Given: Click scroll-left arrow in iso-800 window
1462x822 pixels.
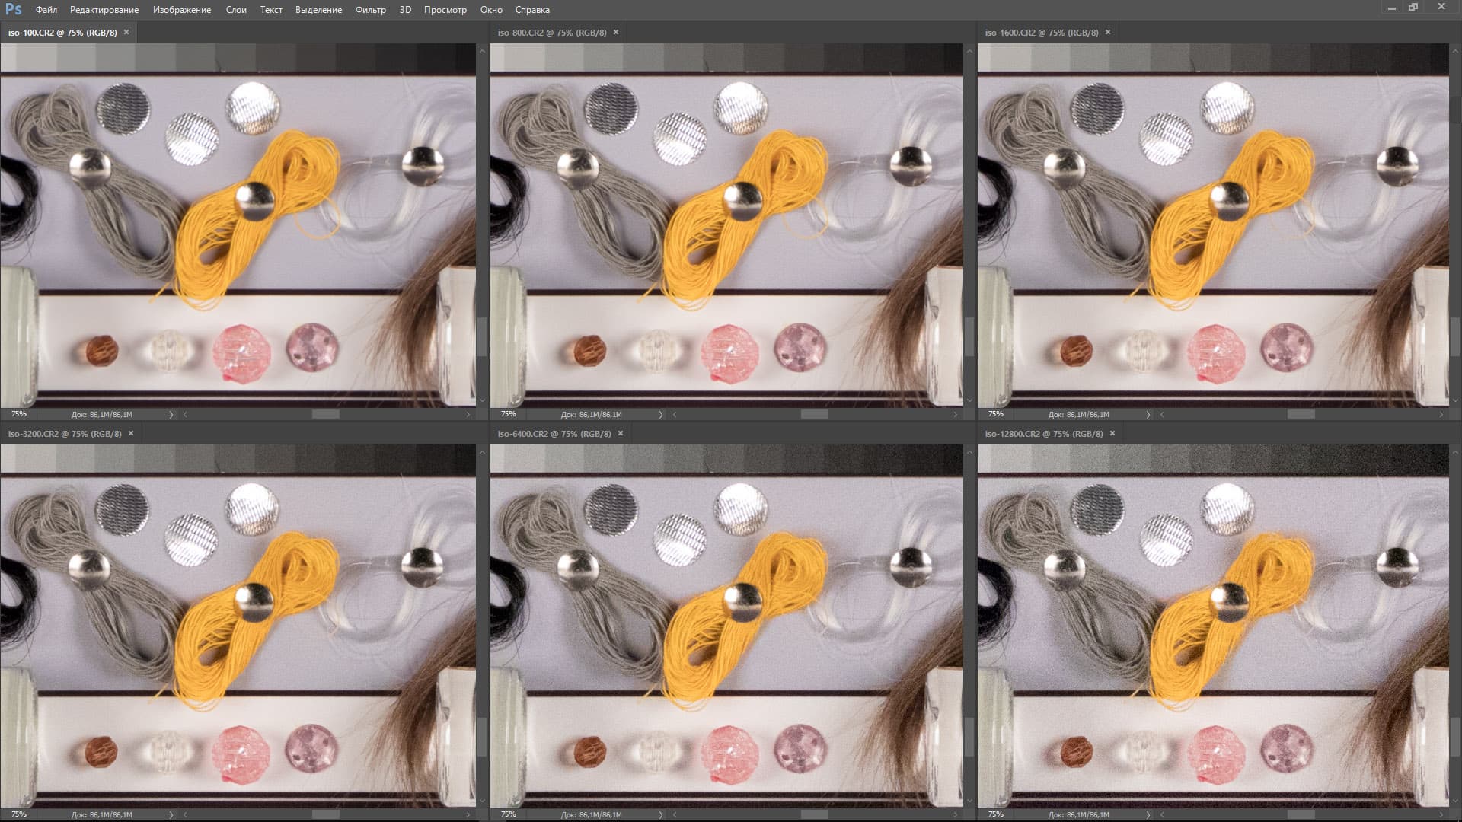Looking at the screenshot, I should (x=675, y=415).
